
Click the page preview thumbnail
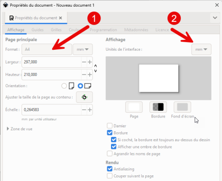pyautogui.click(x=158, y=78)
